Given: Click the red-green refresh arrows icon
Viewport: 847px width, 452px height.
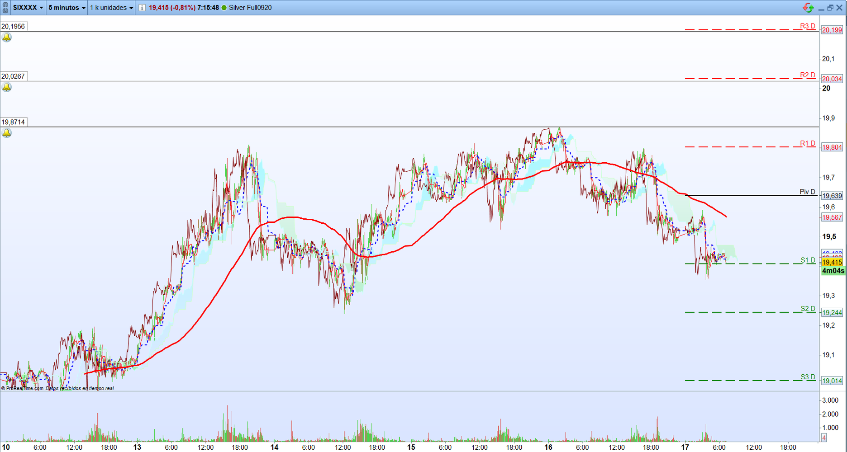Looking at the screenshot, I should [x=808, y=8].
